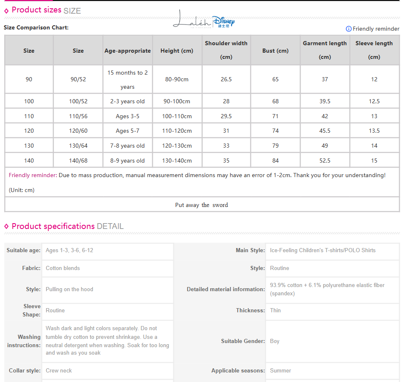Select the '110/56' size cell

click(x=78, y=116)
